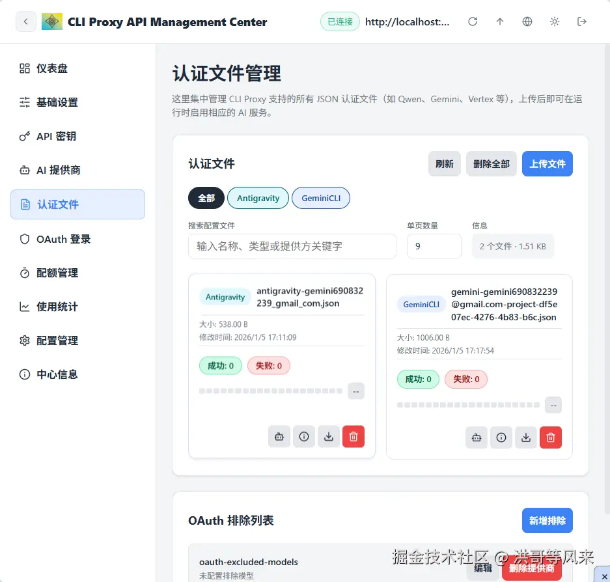Click the 新增排除 button in OAuth 排除列表
Screen dimensions: 610x582
coord(547,520)
